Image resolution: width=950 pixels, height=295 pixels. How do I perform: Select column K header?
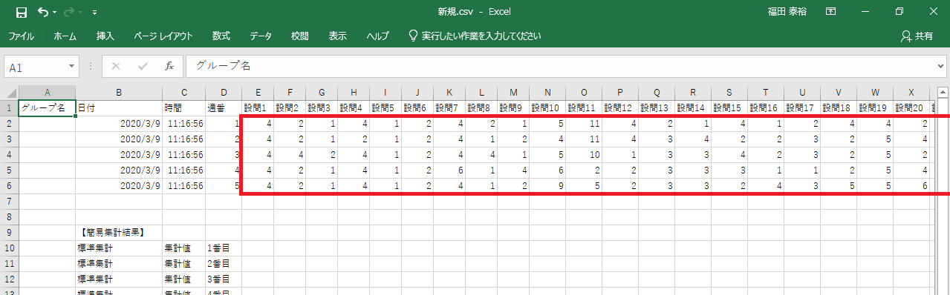tap(449, 93)
